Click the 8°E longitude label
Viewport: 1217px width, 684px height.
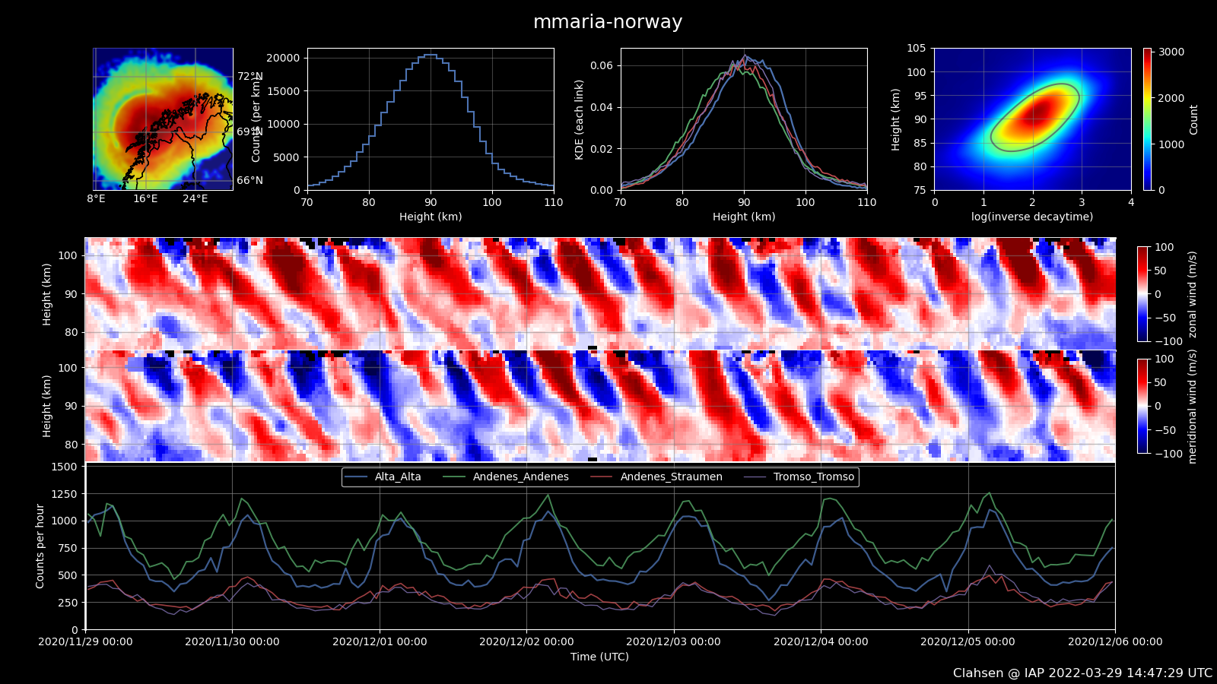96,199
